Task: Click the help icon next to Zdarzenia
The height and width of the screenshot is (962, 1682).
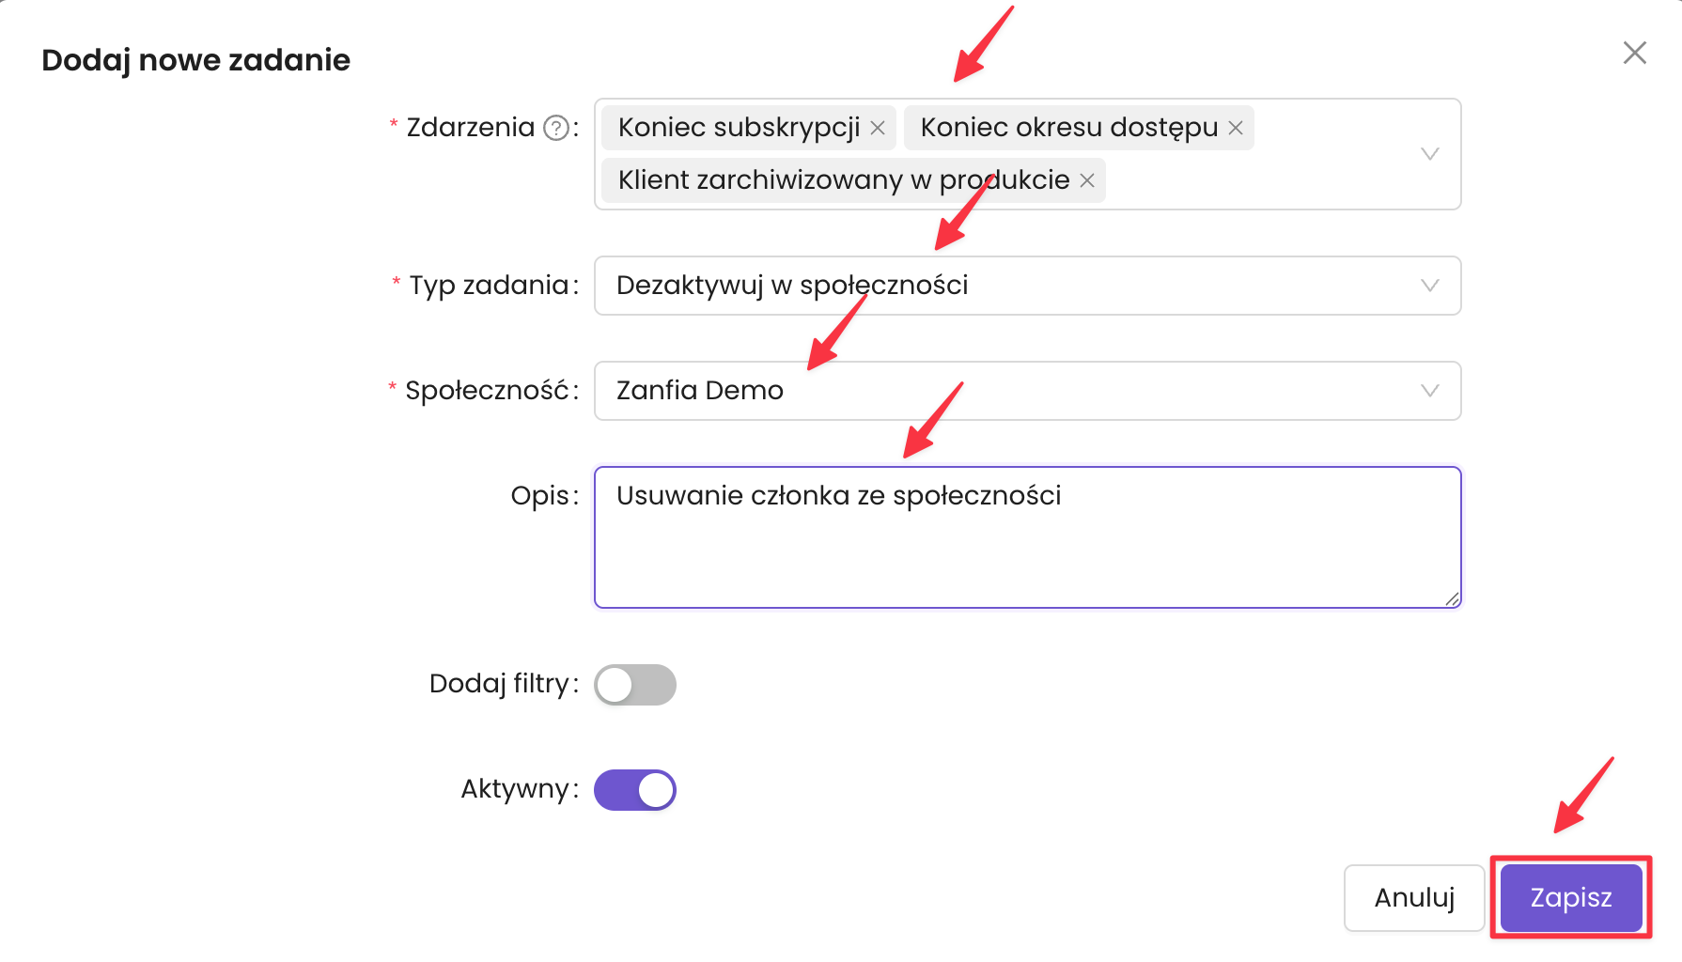Action: tap(556, 128)
